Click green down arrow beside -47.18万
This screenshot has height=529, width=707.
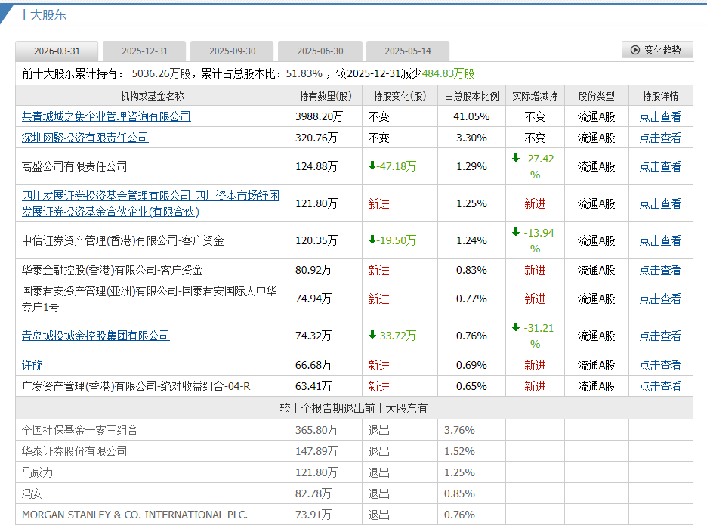point(372,166)
